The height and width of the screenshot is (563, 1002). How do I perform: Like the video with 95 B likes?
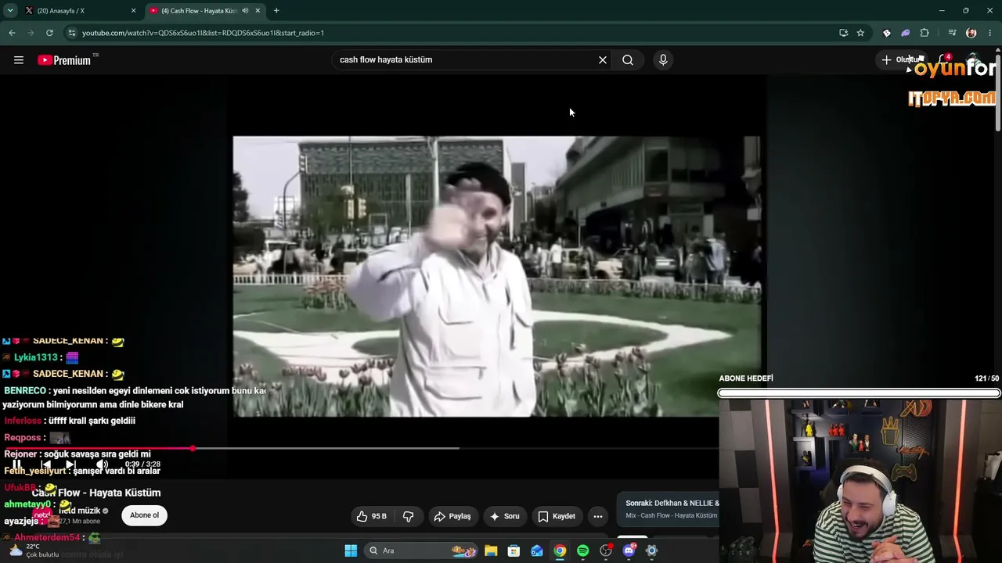[x=372, y=516]
